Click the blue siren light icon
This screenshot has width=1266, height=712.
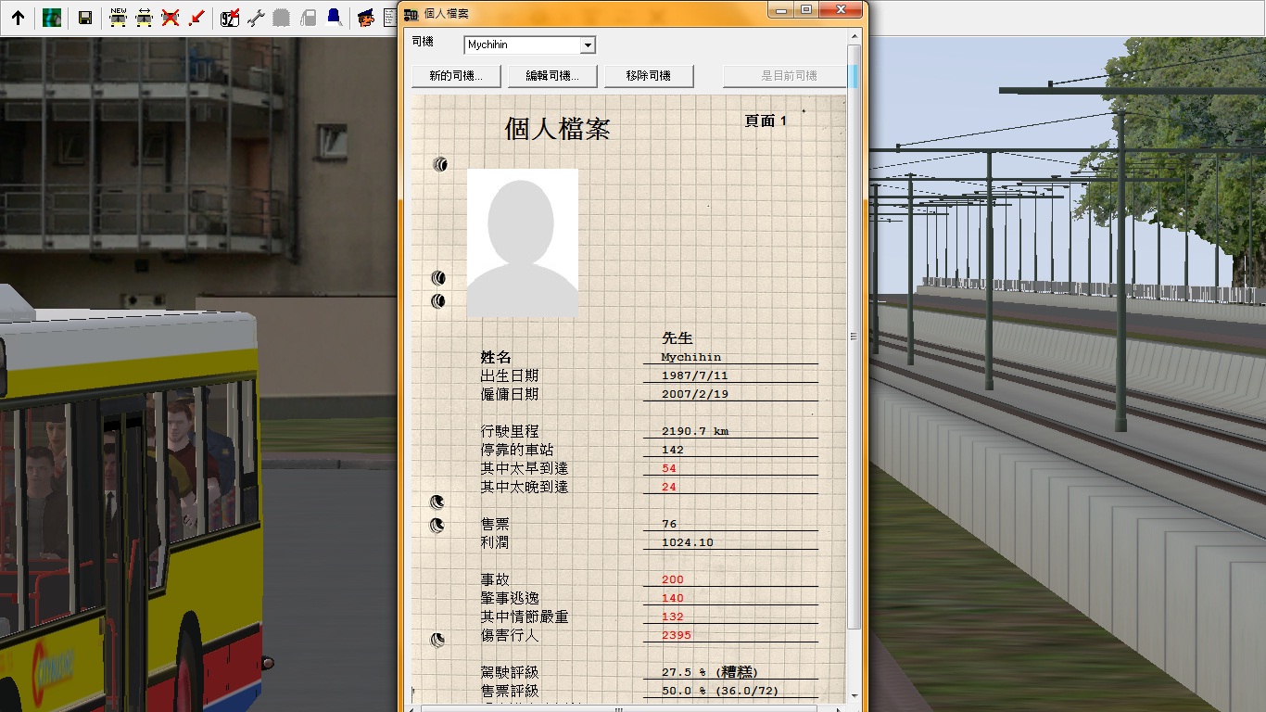pyautogui.click(x=334, y=18)
